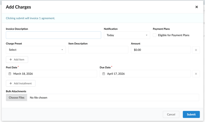Viewport: 205px width, 122px height.
Task: Submit the charges
Action: point(191,114)
